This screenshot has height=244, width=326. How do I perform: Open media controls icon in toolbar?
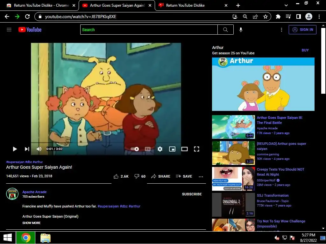288,17
